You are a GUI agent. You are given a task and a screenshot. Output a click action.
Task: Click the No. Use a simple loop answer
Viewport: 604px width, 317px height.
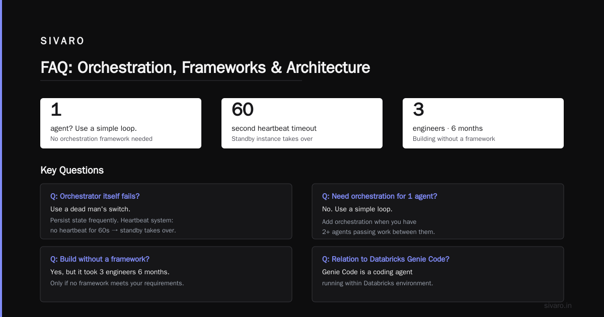357,209
